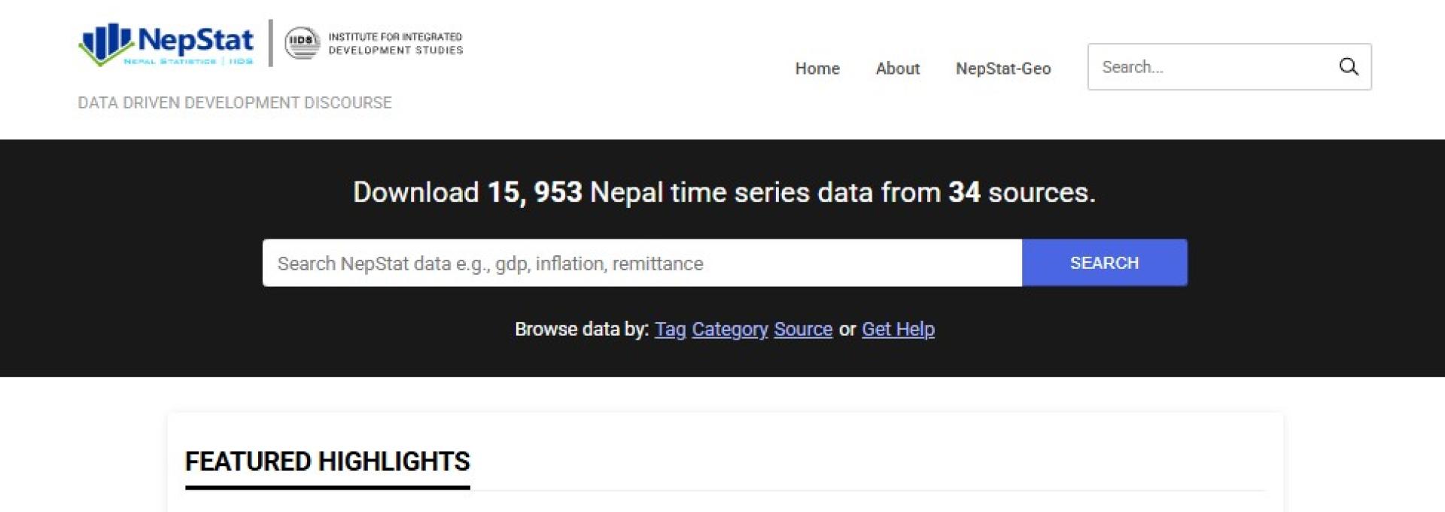Open the About menu item

click(x=897, y=69)
